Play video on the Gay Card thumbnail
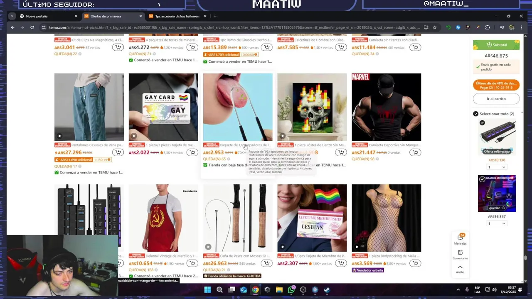The height and width of the screenshot is (299, 532). click(x=134, y=136)
